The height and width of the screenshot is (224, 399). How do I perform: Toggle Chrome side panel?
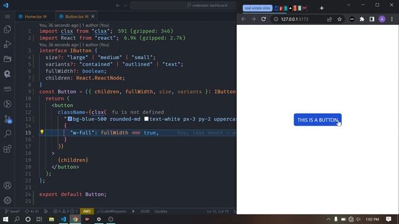tap(372, 19)
